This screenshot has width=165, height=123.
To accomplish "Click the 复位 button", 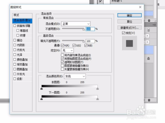I will [129, 21].
